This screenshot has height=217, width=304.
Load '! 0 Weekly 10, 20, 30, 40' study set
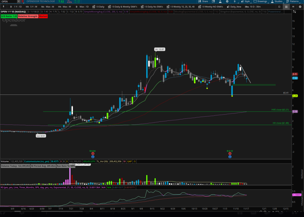pyautogui.click(x=181, y=6)
